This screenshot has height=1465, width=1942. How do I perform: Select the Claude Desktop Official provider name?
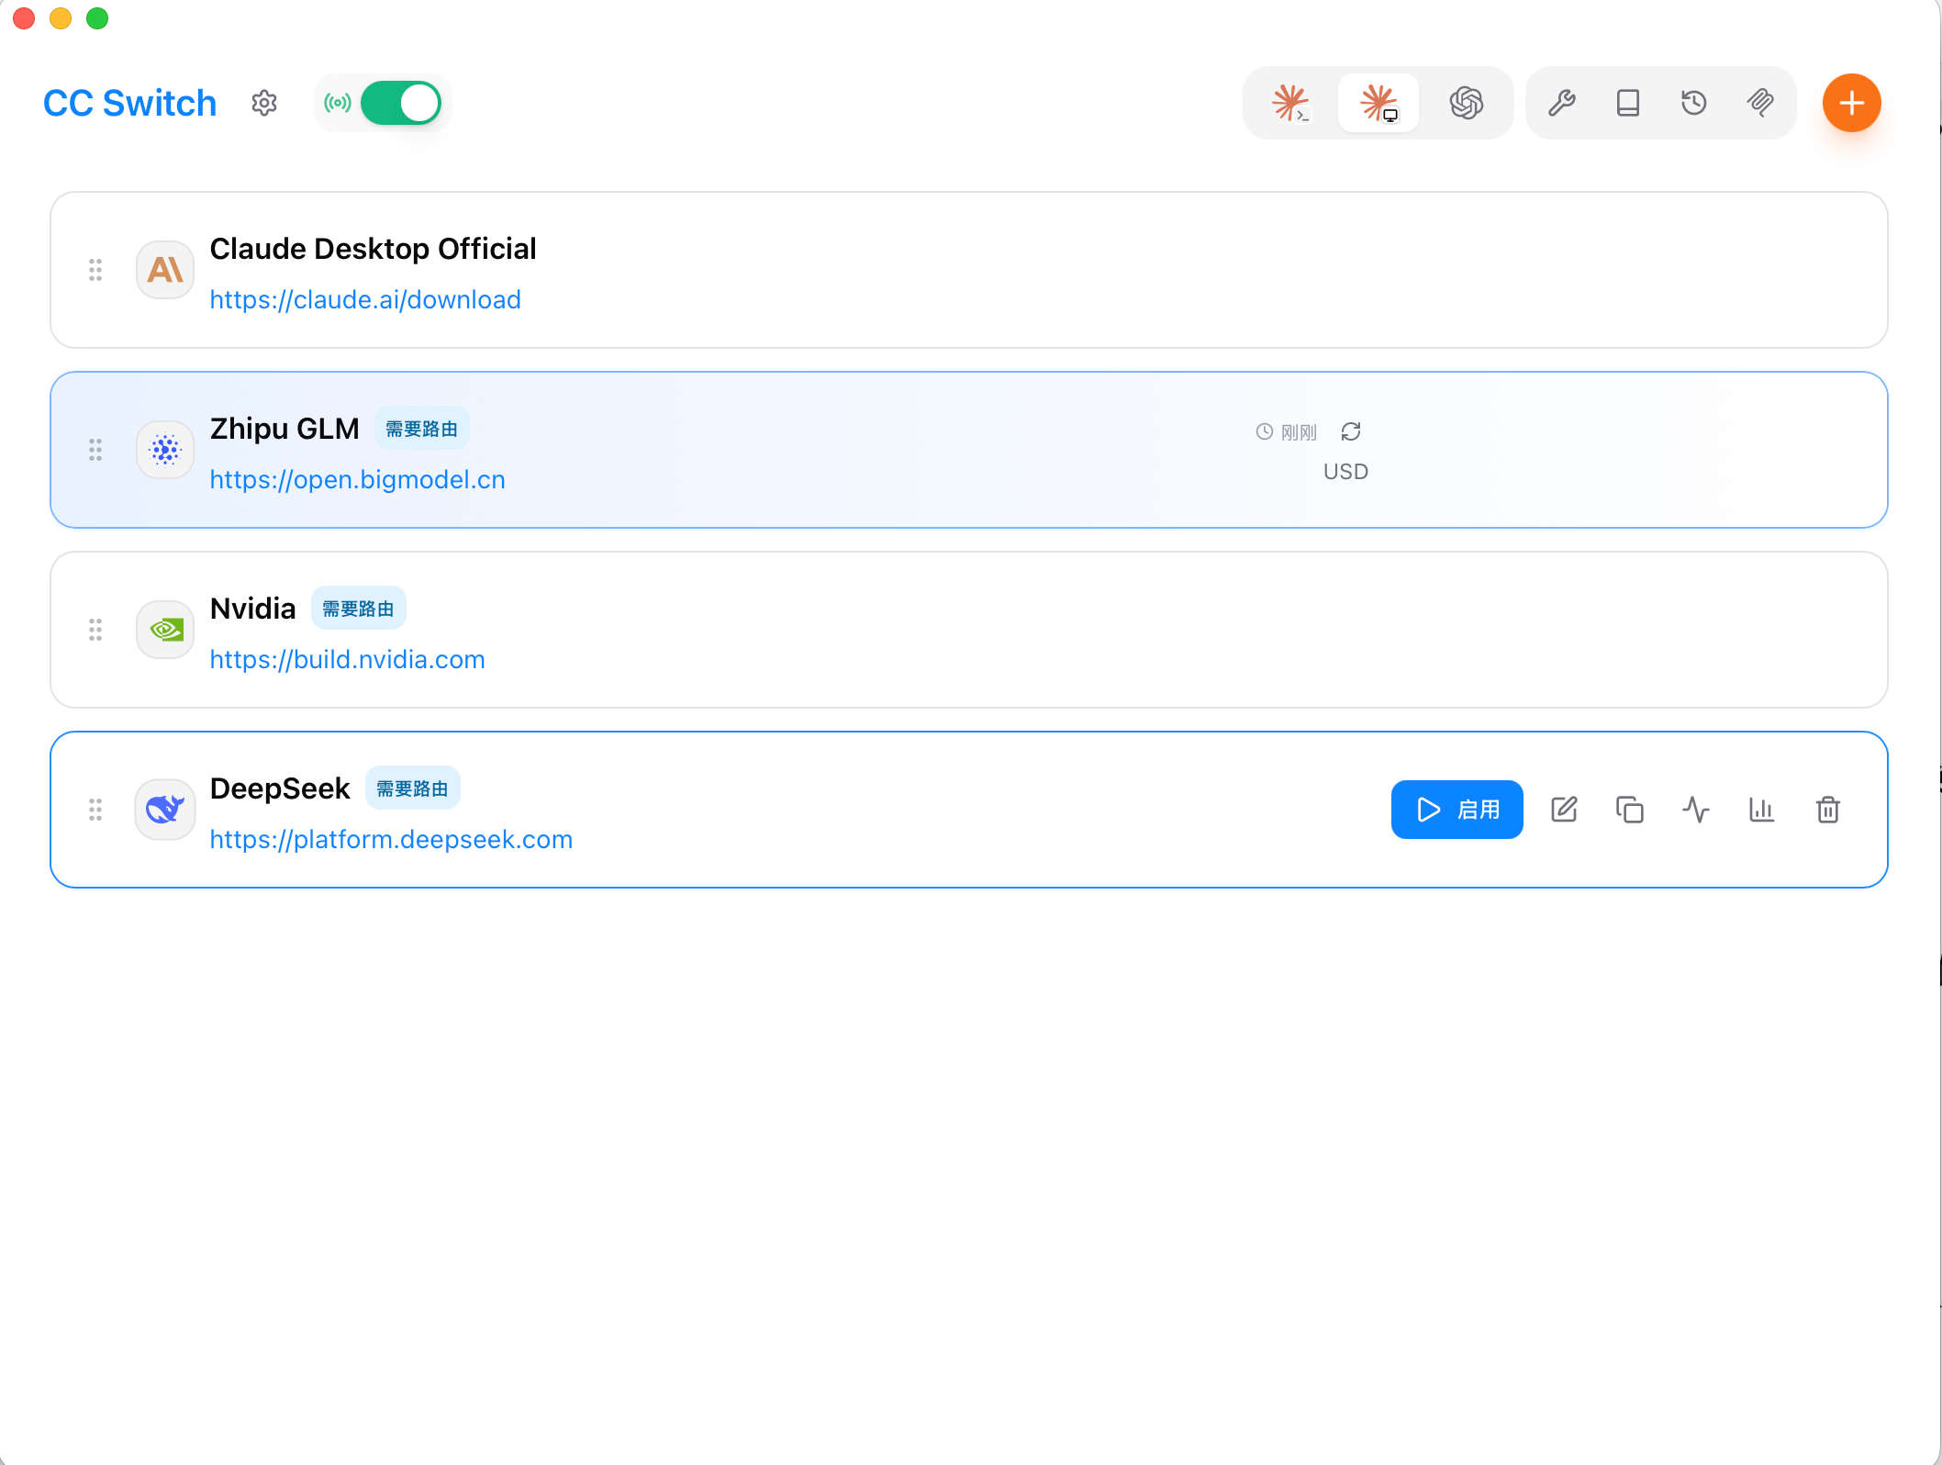[374, 249]
